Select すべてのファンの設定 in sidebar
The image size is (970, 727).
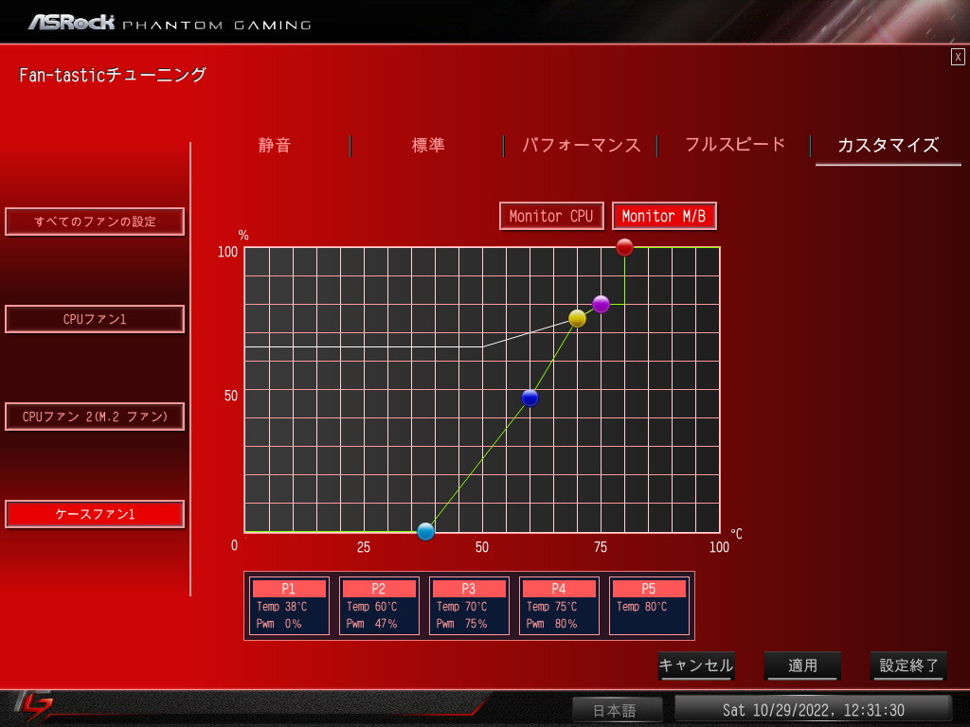coord(95,222)
